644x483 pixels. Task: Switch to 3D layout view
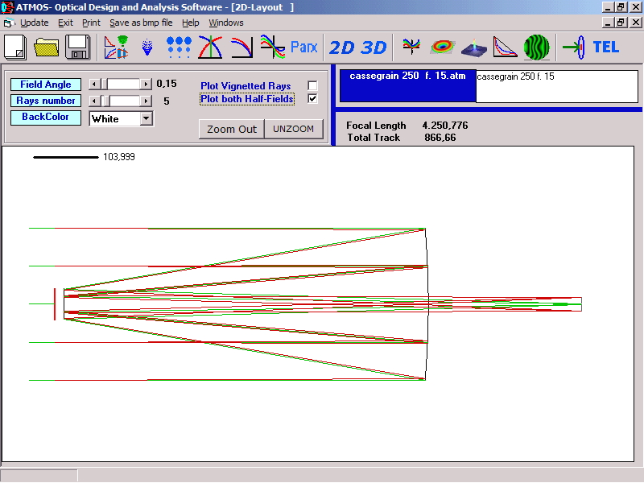click(x=374, y=47)
